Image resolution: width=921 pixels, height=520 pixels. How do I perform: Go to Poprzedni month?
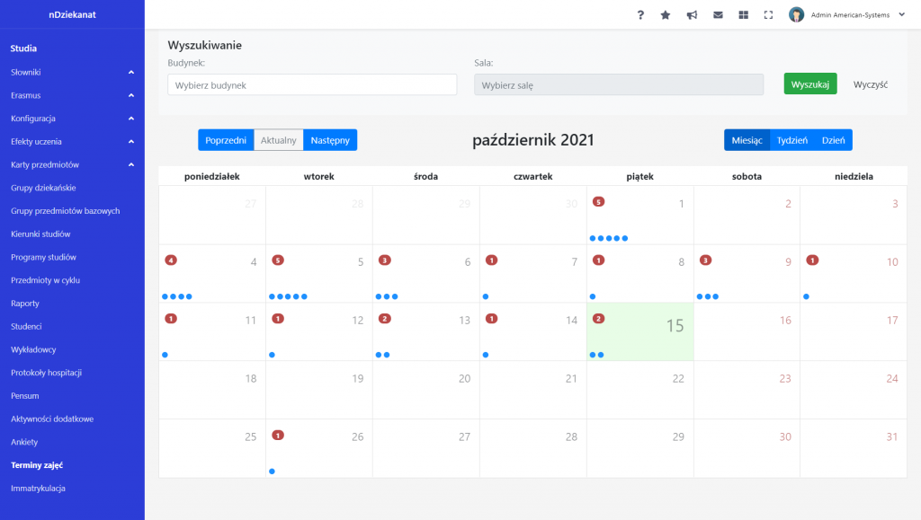coord(226,140)
